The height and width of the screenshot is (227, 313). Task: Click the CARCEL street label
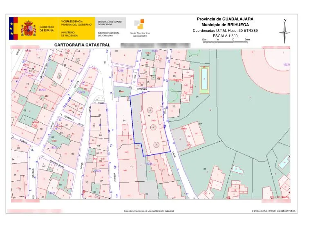coord(24,141)
